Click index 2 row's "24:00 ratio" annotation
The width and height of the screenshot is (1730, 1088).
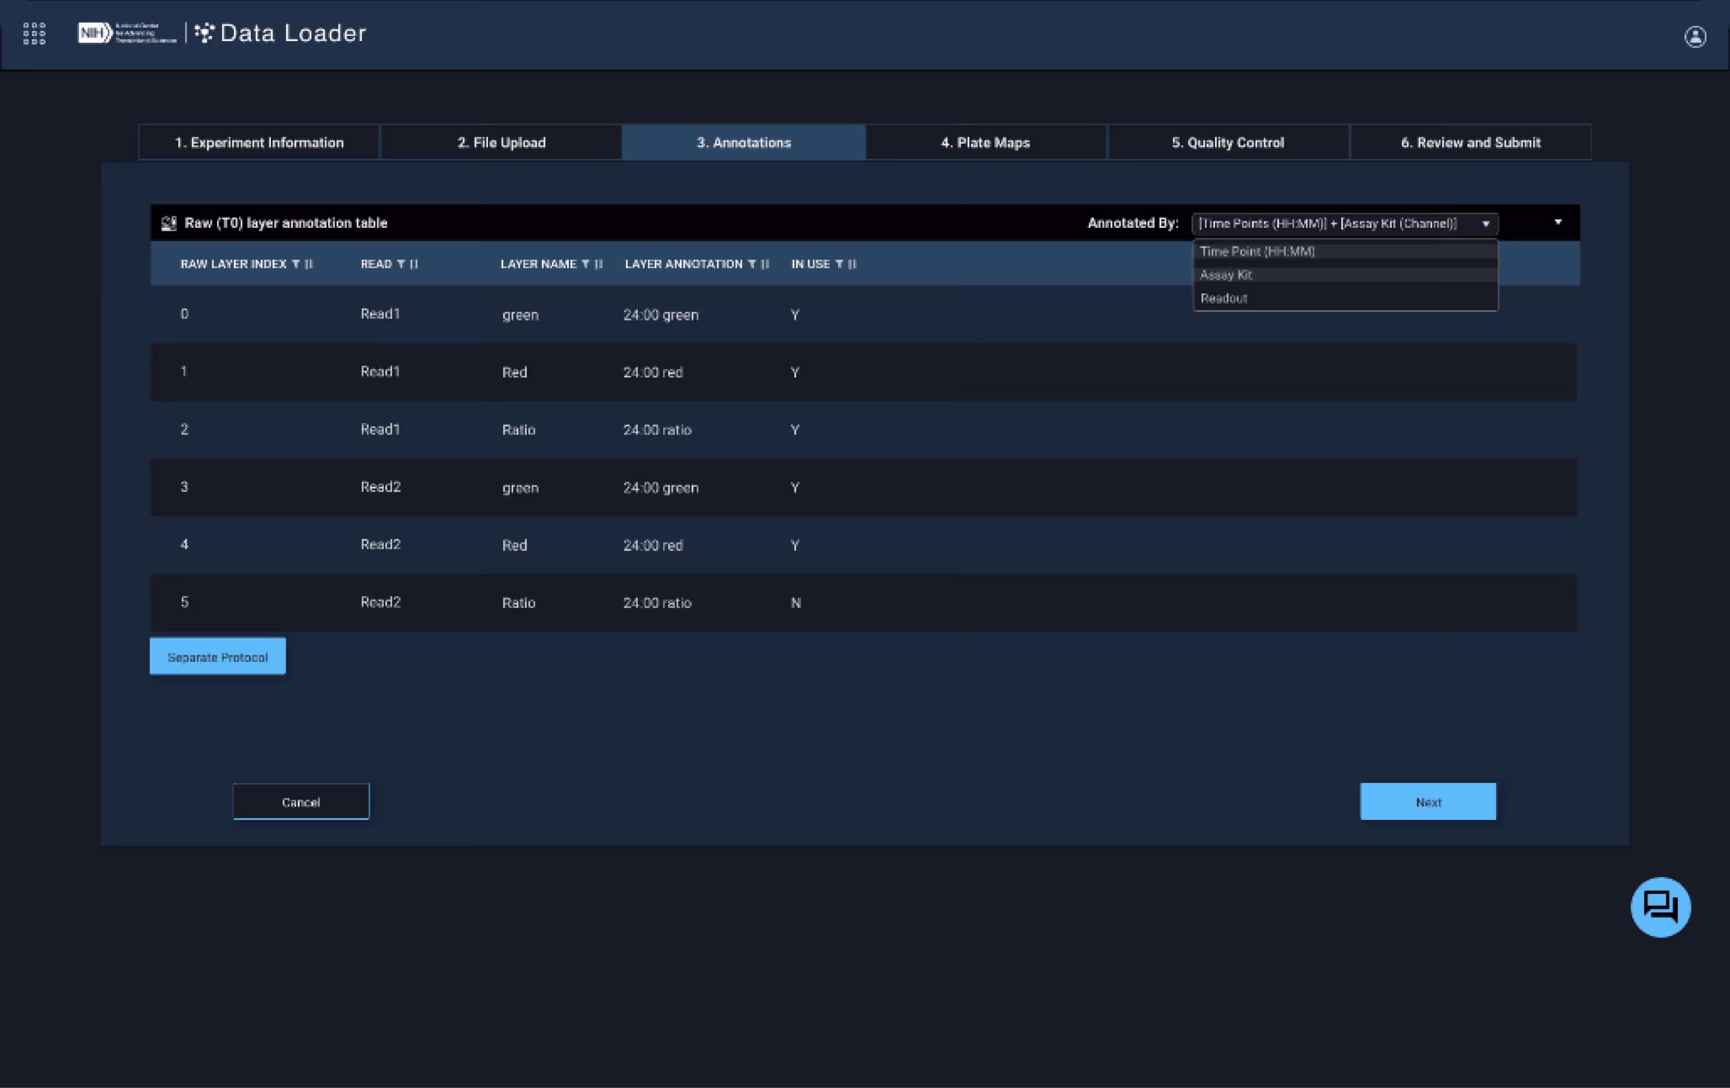pyautogui.click(x=657, y=429)
